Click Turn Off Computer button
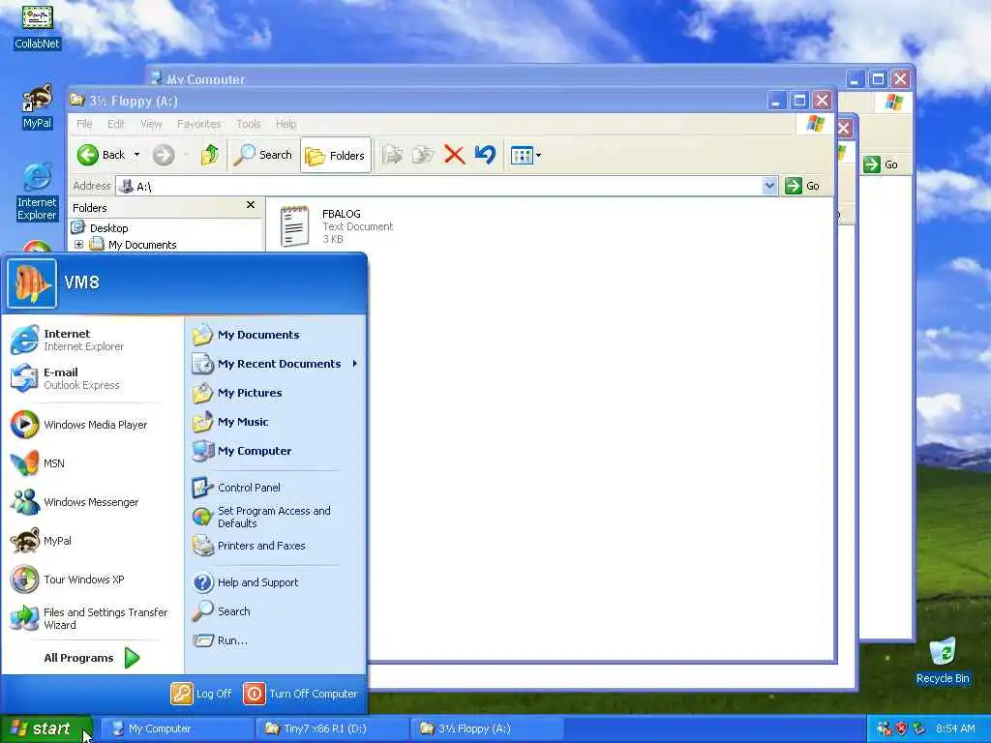 (x=300, y=693)
